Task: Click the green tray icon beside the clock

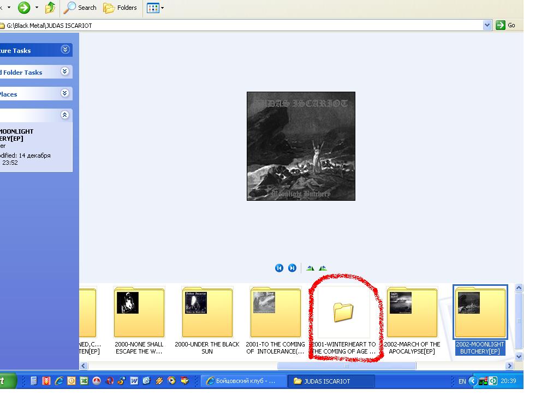Action: pyautogui.click(x=493, y=381)
